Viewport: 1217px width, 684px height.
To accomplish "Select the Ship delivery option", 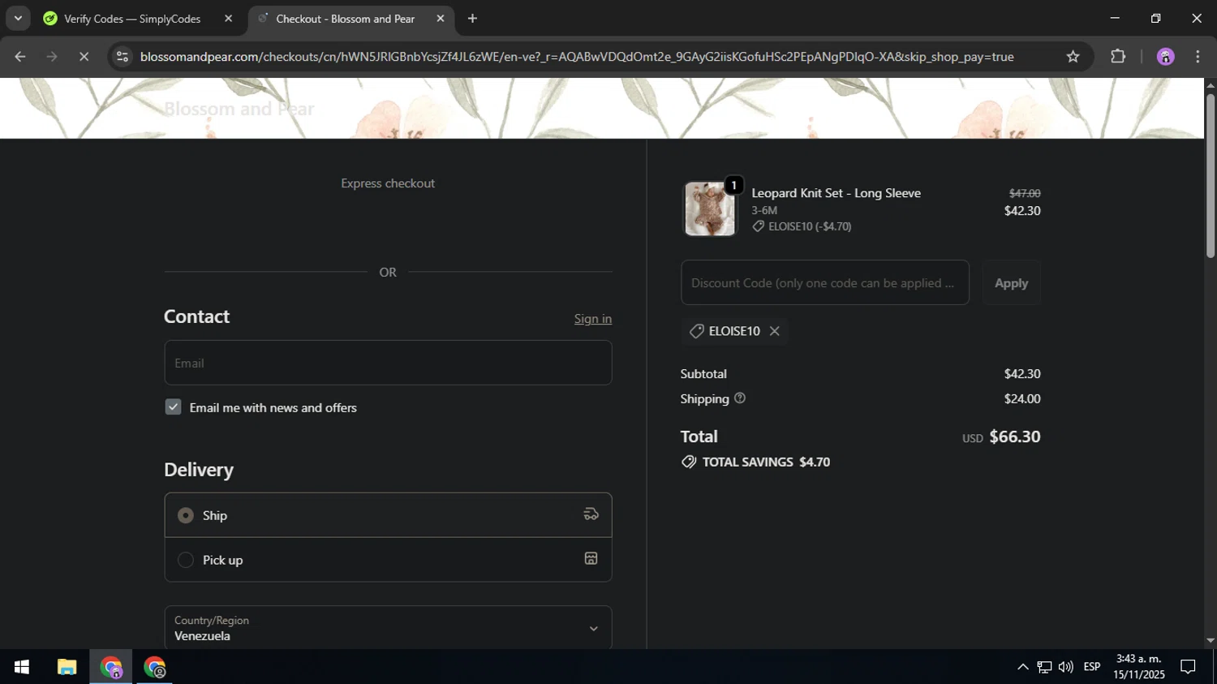I will pos(388,515).
